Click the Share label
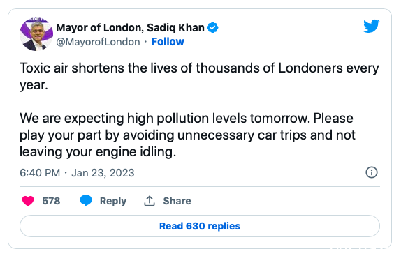Screen dimensions: 408x256 (177, 201)
